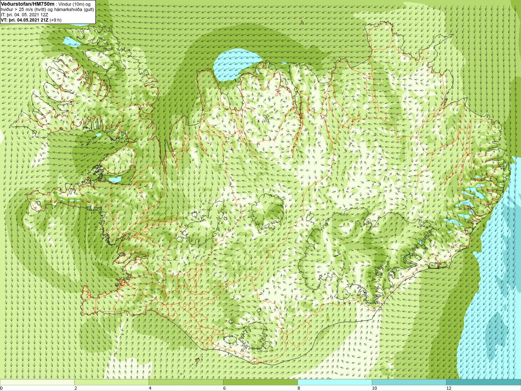
Task: Click the 'hviður > 25 m/s (hvítt)' description line
Action: 47,9
